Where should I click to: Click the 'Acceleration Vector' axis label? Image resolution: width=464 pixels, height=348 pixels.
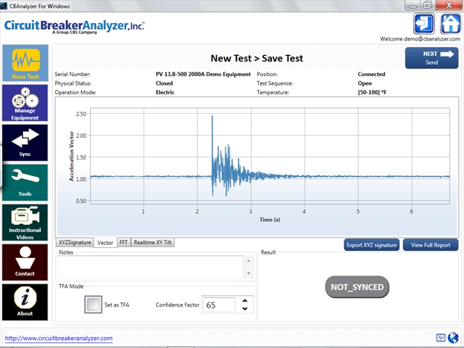(71, 156)
